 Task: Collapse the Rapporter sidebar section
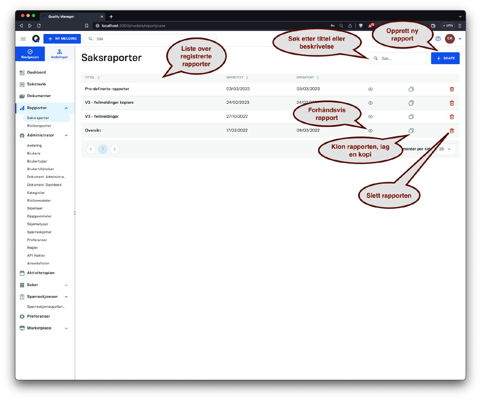click(66, 108)
